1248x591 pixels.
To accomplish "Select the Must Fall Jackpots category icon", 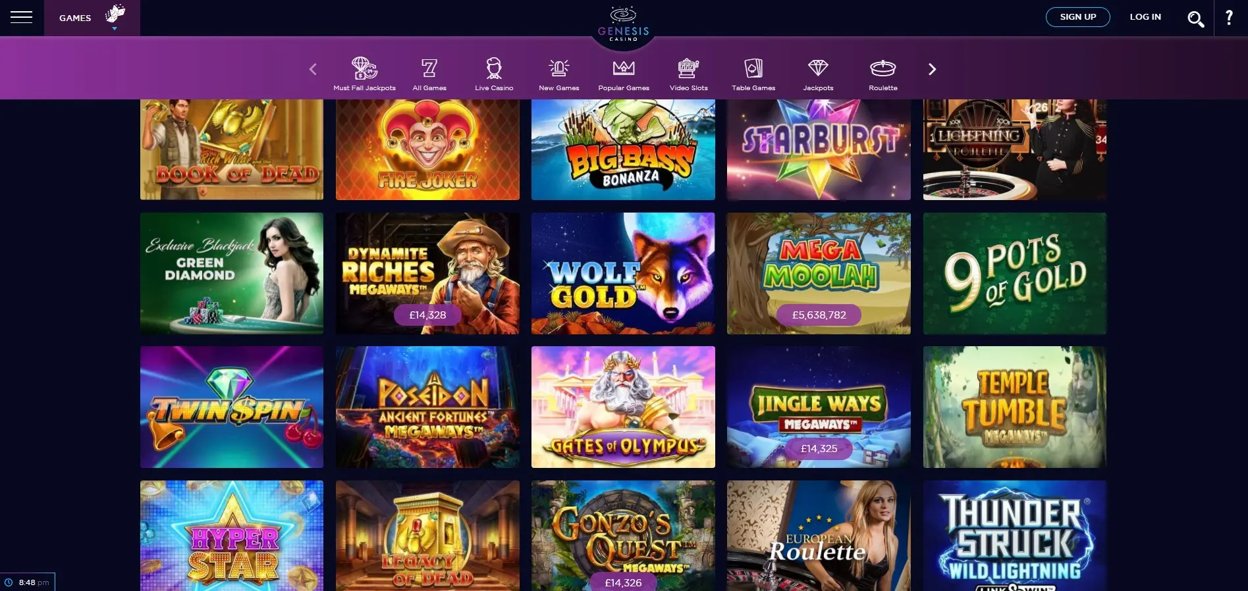I will [364, 68].
